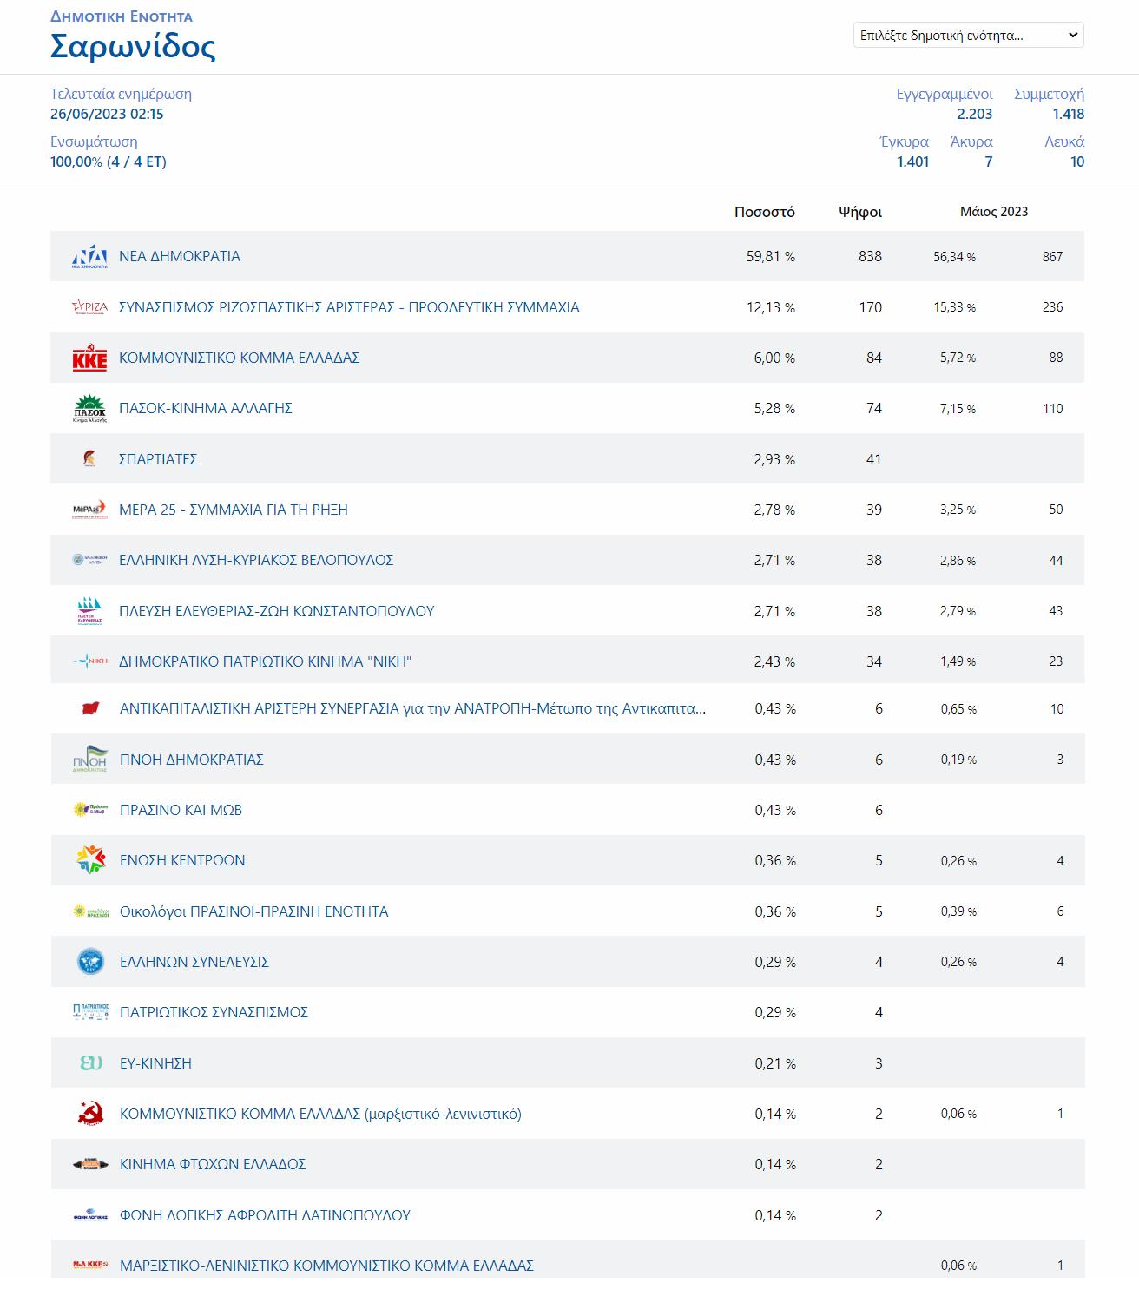Click the Σαρωνίδος page title
This screenshot has width=1139, height=1309.
click(133, 46)
